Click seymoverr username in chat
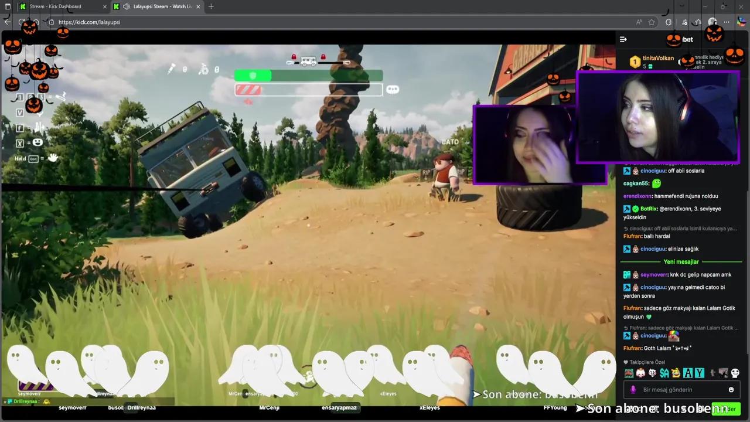750x422 pixels. (653, 275)
